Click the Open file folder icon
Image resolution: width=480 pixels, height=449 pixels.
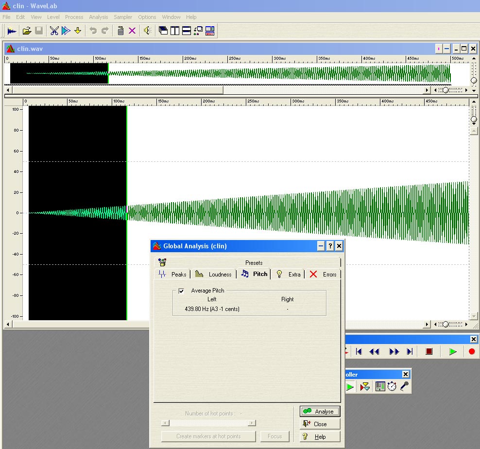pyautogui.click(x=27, y=31)
